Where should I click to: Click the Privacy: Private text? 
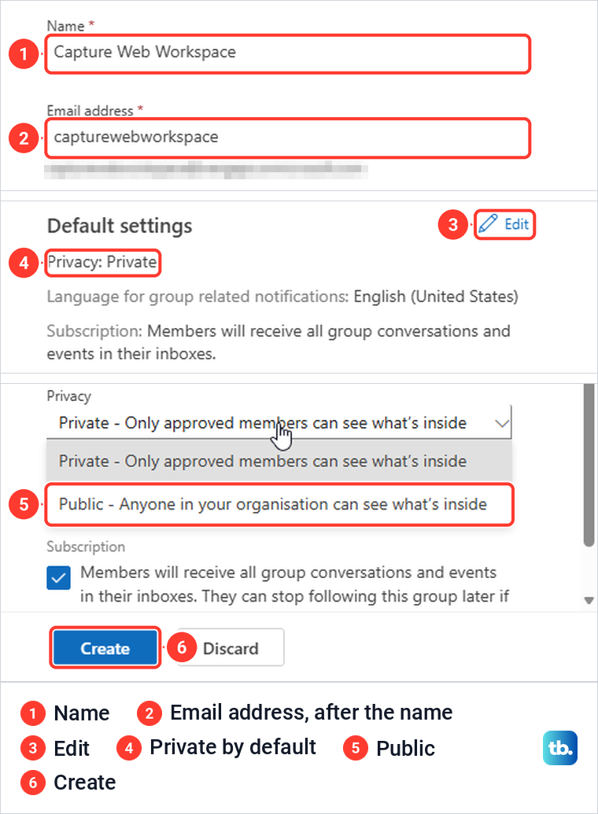[102, 262]
